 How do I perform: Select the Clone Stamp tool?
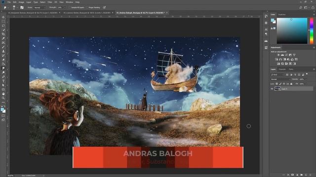[x=3, y=51]
